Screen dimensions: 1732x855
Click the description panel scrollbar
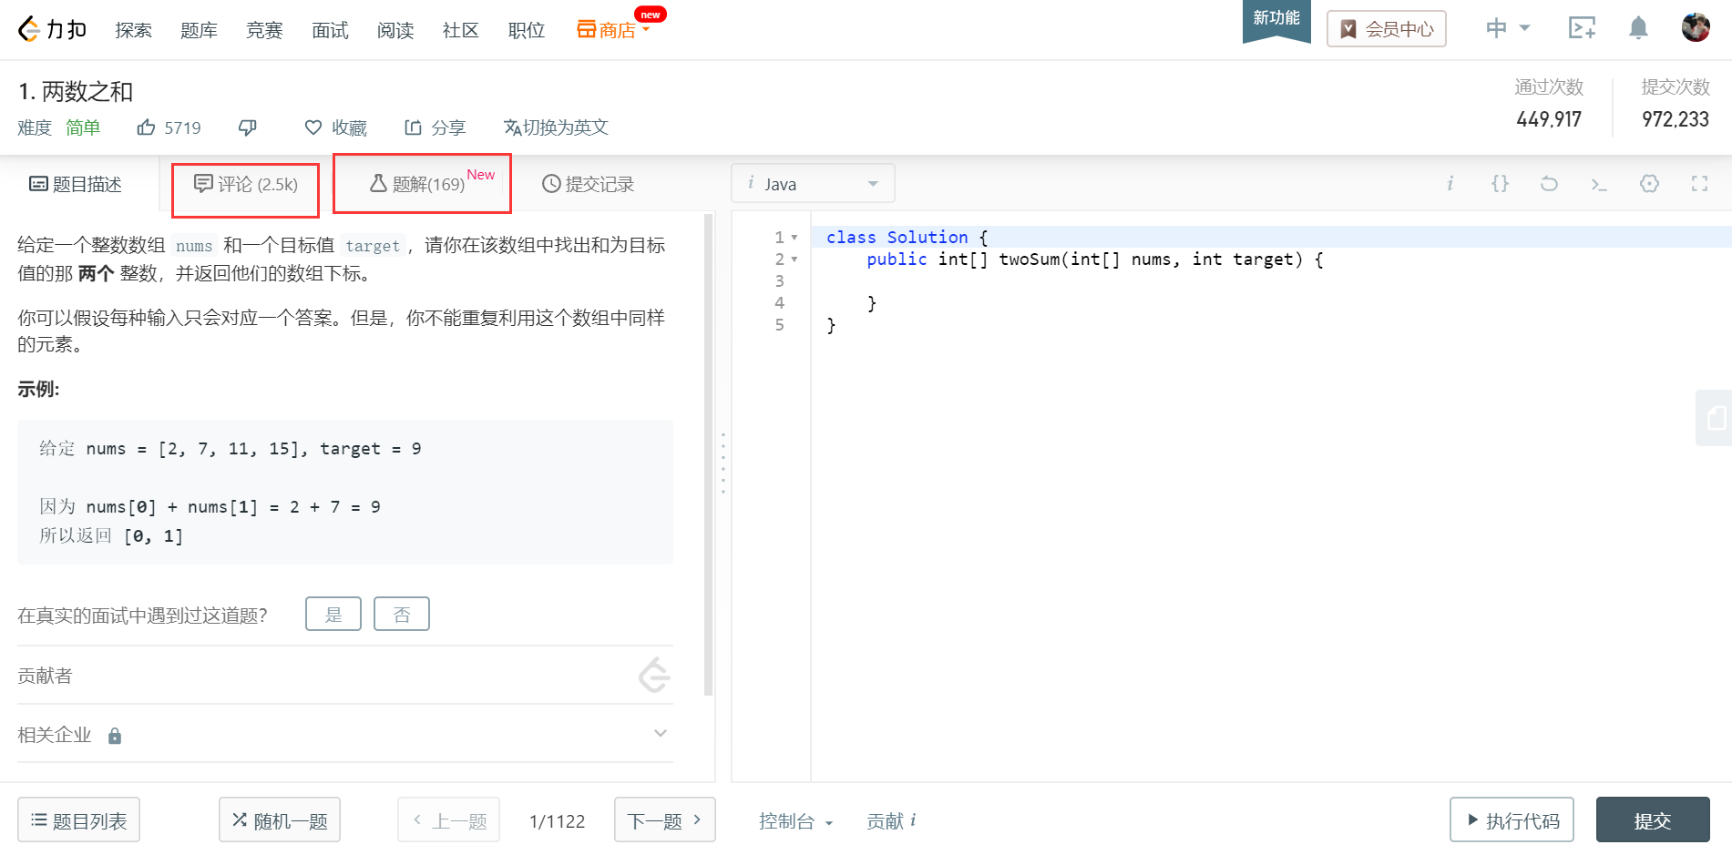[x=709, y=455]
